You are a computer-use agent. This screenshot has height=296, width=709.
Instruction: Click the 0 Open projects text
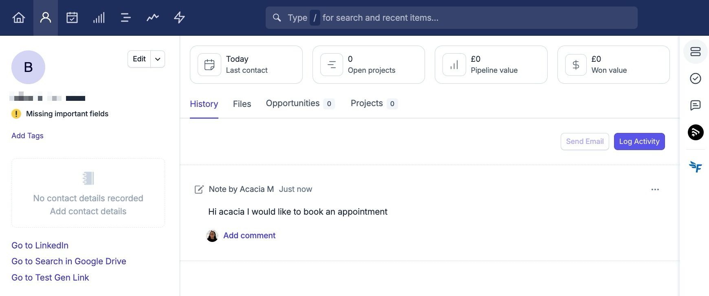[x=372, y=65]
